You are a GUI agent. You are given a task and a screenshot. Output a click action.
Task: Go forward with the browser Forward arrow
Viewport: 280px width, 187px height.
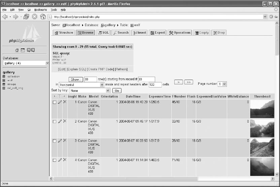click(x=16, y=17)
